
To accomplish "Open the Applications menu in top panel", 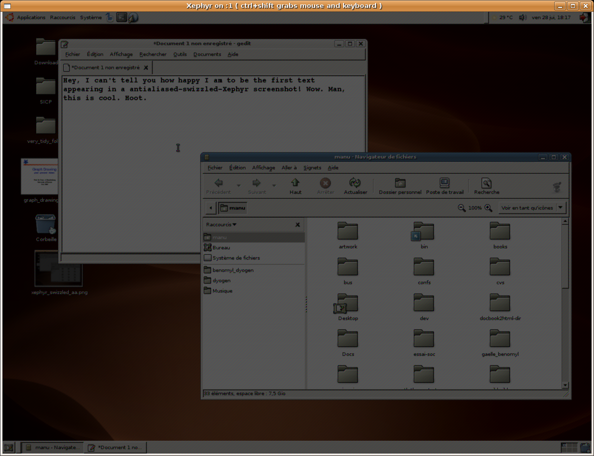I will pos(30,18).
